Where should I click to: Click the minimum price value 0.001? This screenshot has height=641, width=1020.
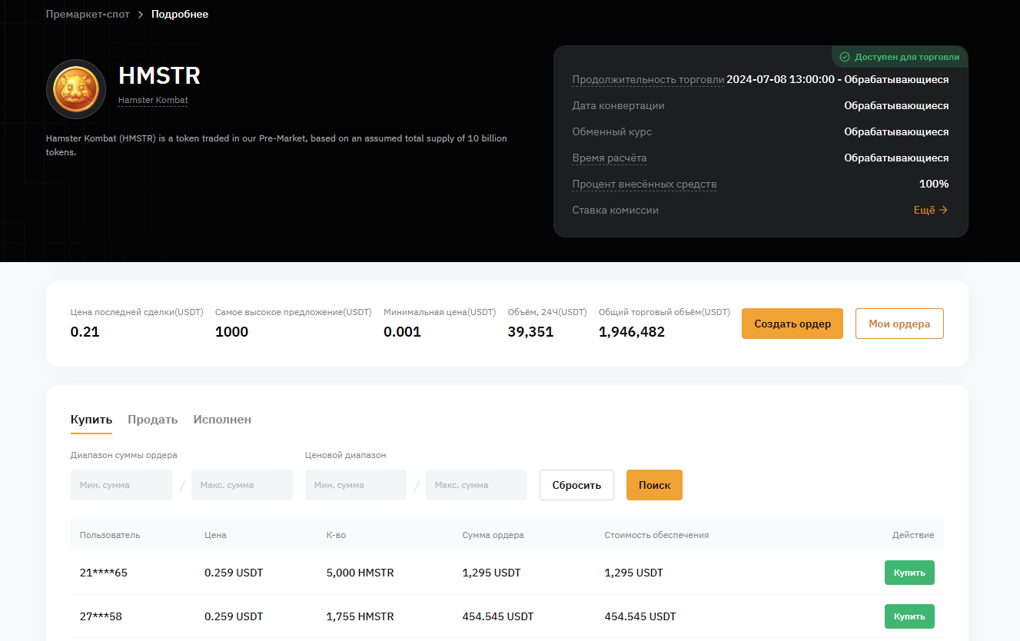coord(402,332)
